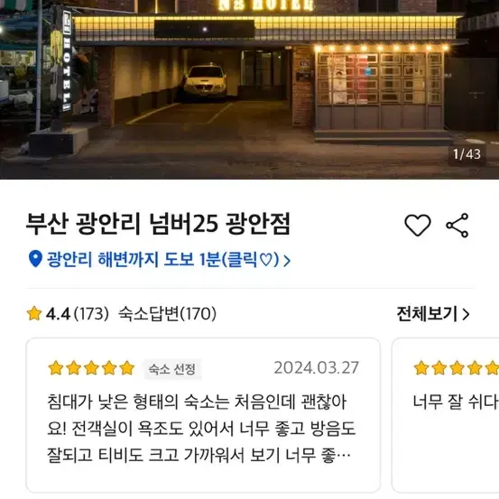The image size is (499, 499).
Task: Tap the share icon
Action: [x=457, y=226]
